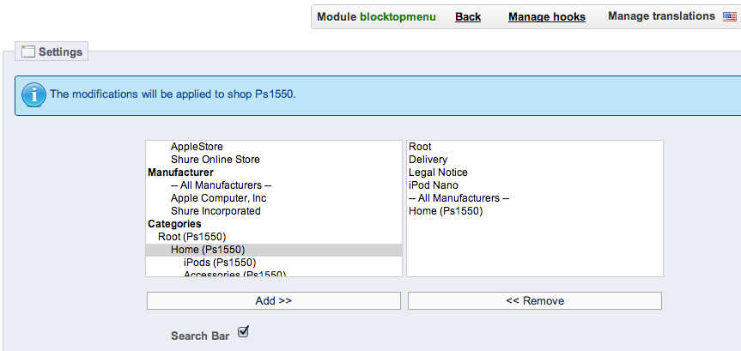Select Home (Ps1550) in available items list
The width and height of the screenshot is (741, 351).
pos(208,250)
